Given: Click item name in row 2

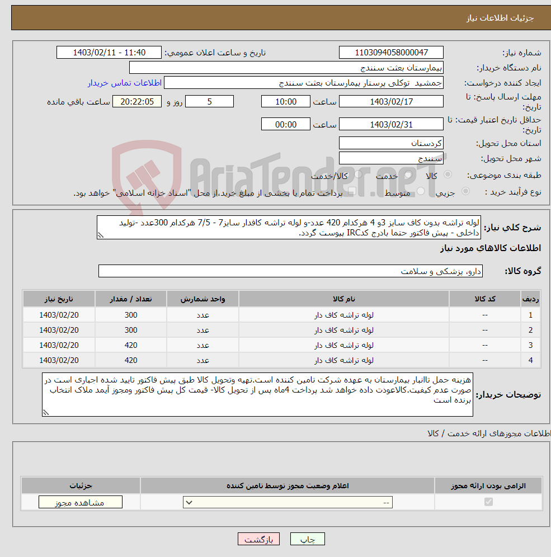Looking at the screenshot, I should 344,330.
